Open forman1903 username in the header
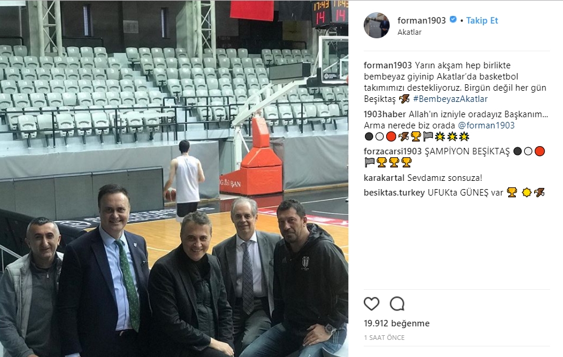Viewport: 563px width, 357px height. [422, 21]
